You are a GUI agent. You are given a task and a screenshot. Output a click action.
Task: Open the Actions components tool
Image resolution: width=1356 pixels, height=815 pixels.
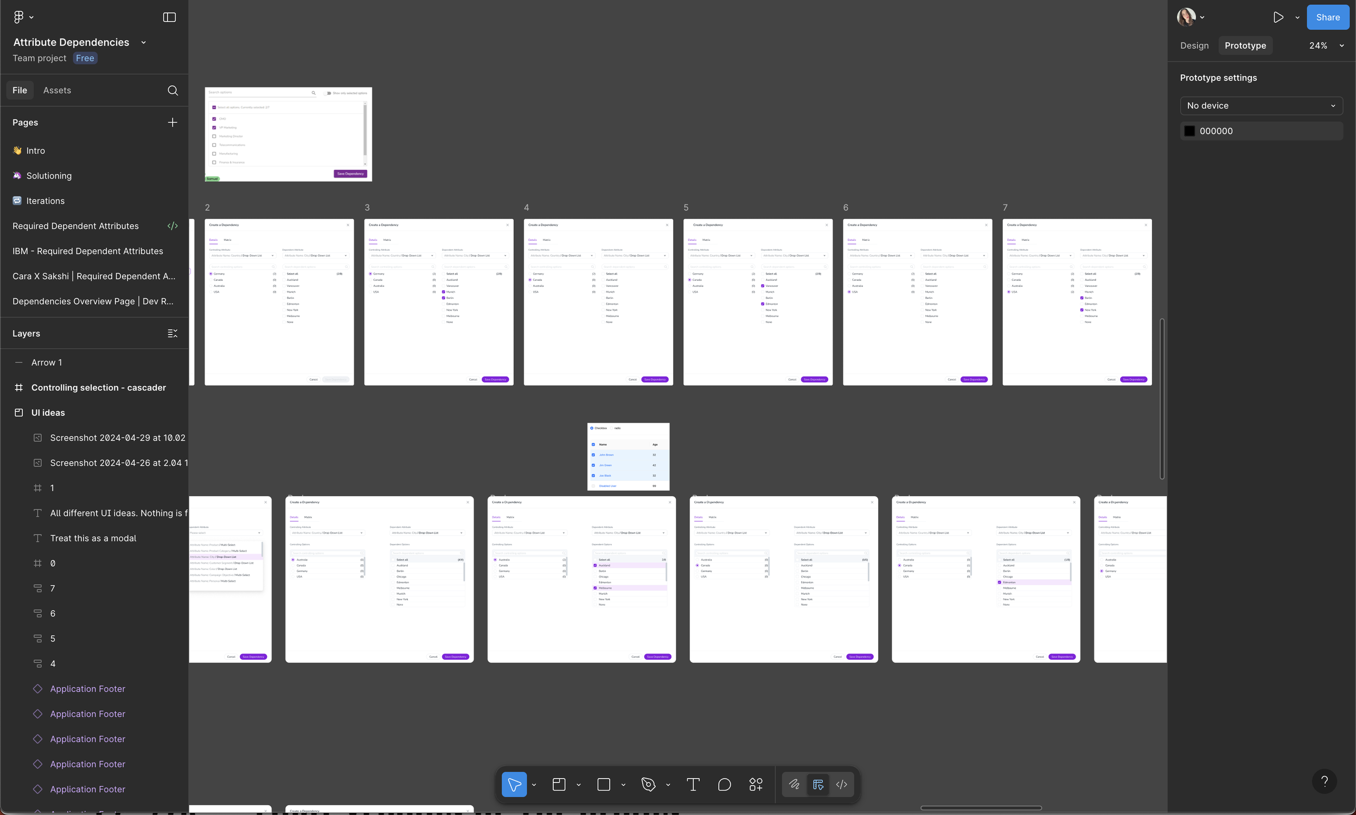[x=755, y=784]
